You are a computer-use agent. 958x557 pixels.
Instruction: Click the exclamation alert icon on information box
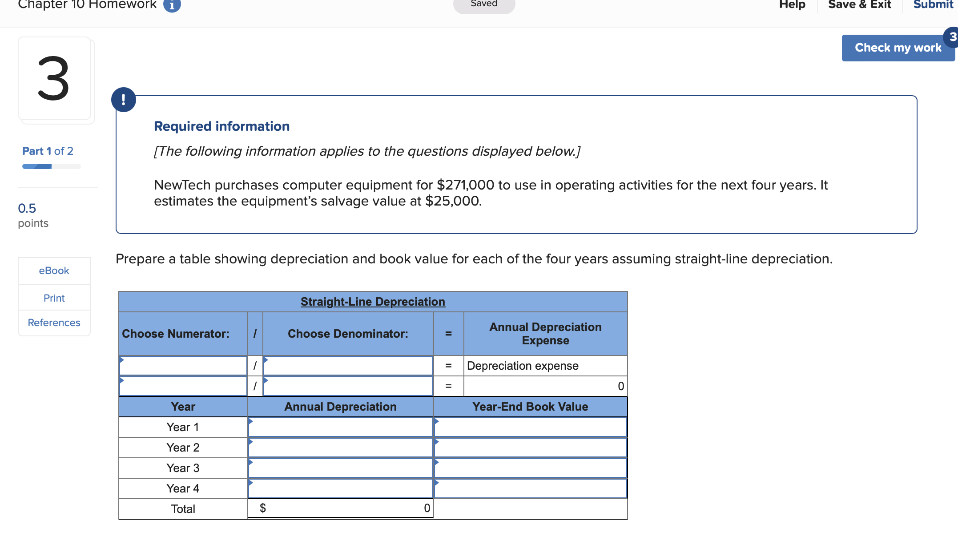(124, 100)
